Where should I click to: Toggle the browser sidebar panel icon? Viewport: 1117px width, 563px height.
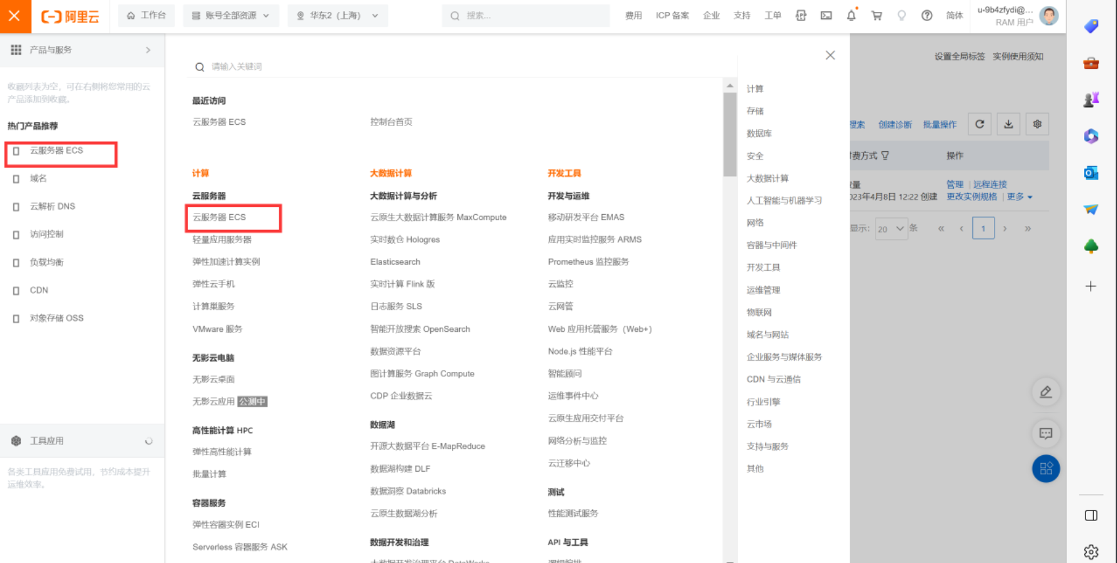(x=1091, y=515)
